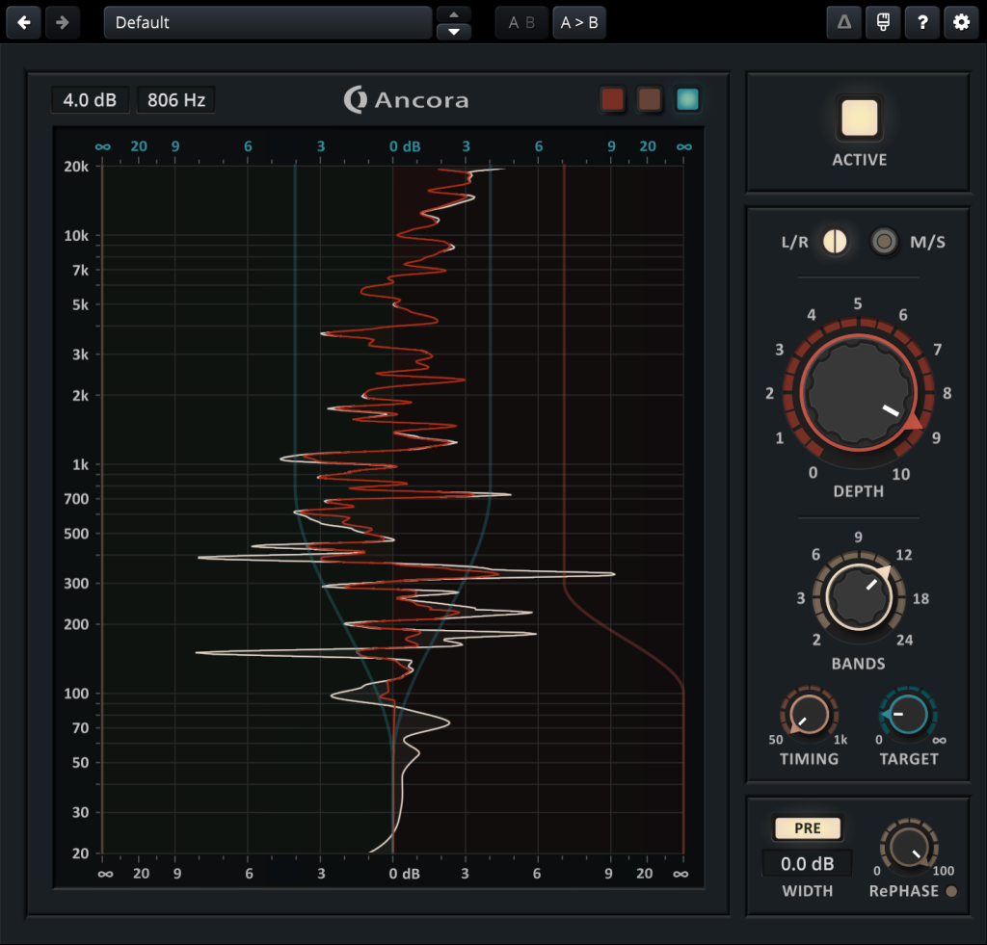Click the 0.0 dB width value field
The image size is (987, 945).
point(808,863)
